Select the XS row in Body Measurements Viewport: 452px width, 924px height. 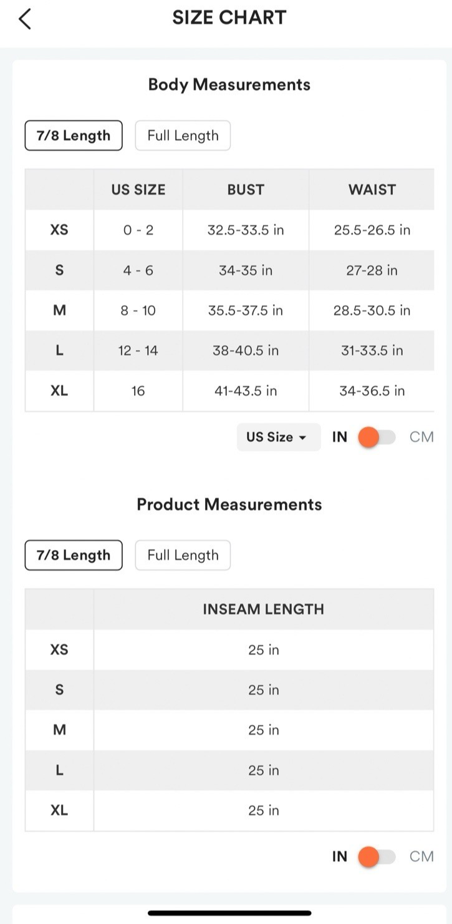pyautogui.click(x=229, y=230)
